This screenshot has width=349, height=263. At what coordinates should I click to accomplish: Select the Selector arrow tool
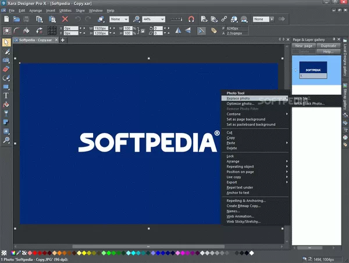(x=6, y=42)
